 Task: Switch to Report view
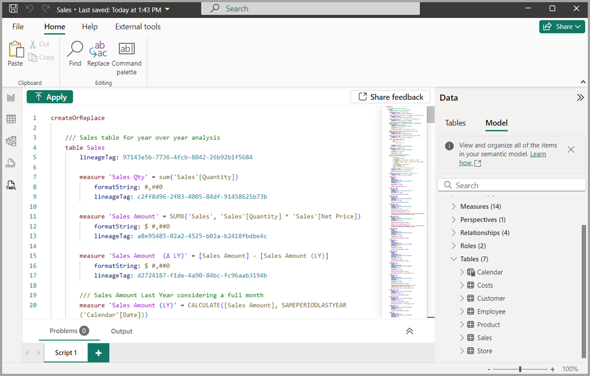point(11,97)
